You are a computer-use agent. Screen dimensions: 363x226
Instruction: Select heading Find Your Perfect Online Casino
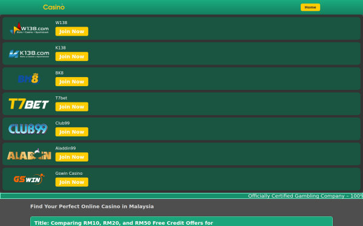[92, 206]
